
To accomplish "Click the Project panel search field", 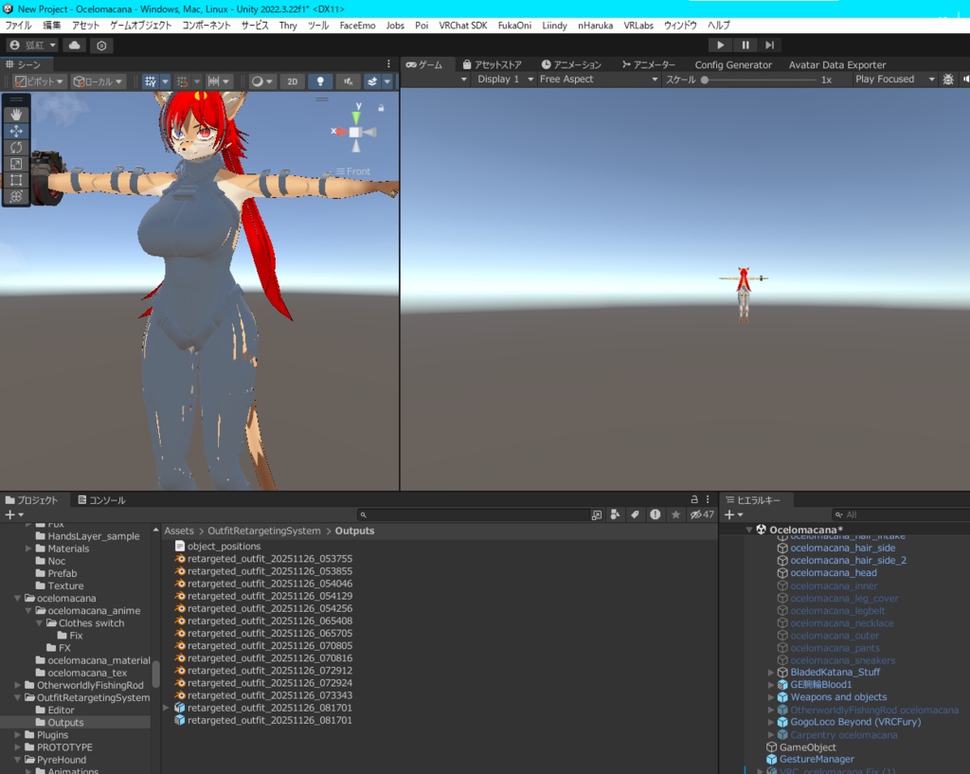I will (x=474, y=514).
